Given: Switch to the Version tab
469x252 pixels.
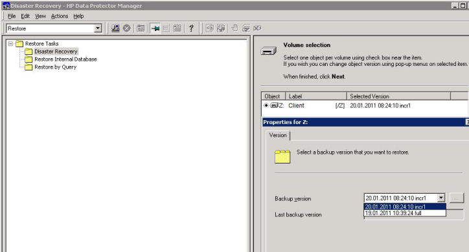Looking at the screenshot, I should 278,136.
